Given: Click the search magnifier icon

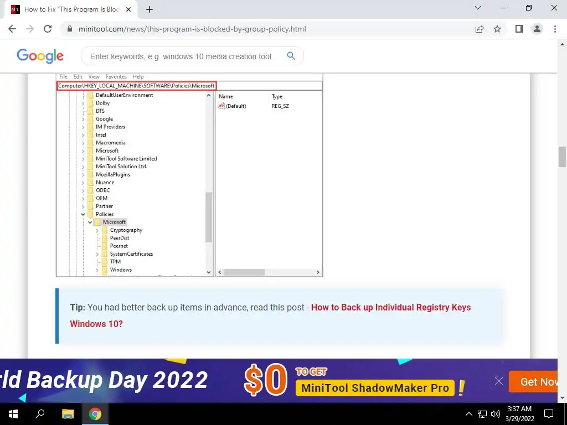Looking at the screenshot, I should click(291, 56).
